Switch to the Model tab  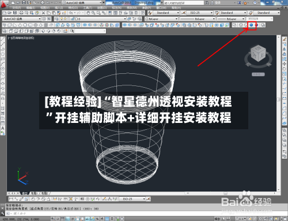[25, 193]
